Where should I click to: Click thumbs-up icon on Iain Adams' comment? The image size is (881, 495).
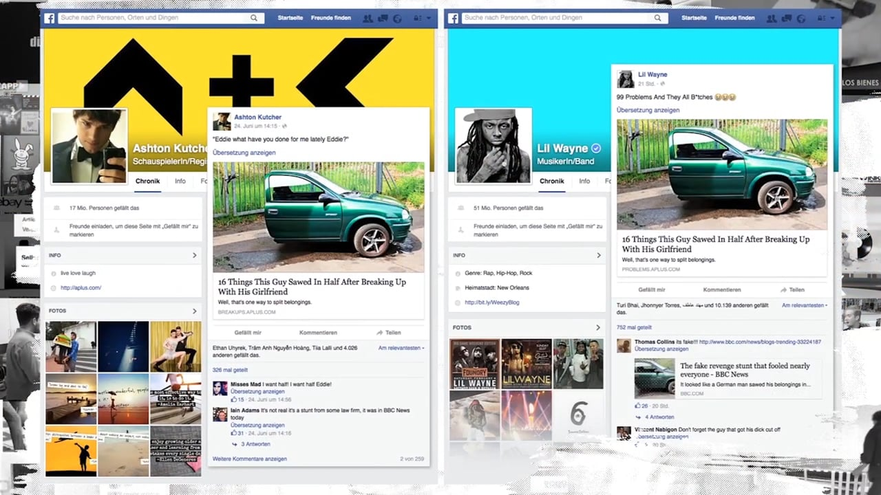[234, 432]
